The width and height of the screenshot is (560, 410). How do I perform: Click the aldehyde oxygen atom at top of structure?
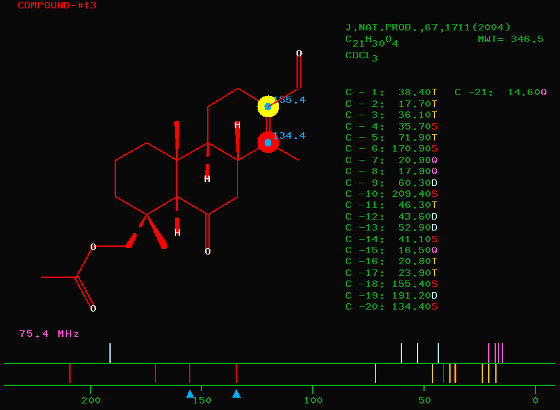point(299,53)
